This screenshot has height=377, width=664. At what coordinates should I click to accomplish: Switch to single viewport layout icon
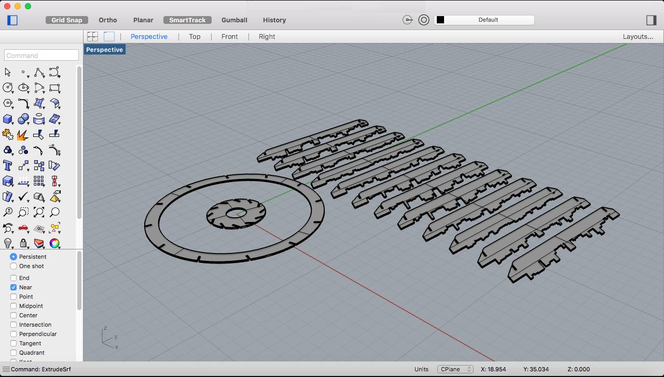[109, 36]
